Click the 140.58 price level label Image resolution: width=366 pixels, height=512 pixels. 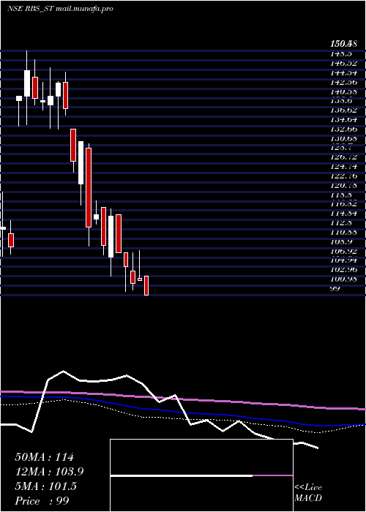pyautogui.click(x=345, y=91)
